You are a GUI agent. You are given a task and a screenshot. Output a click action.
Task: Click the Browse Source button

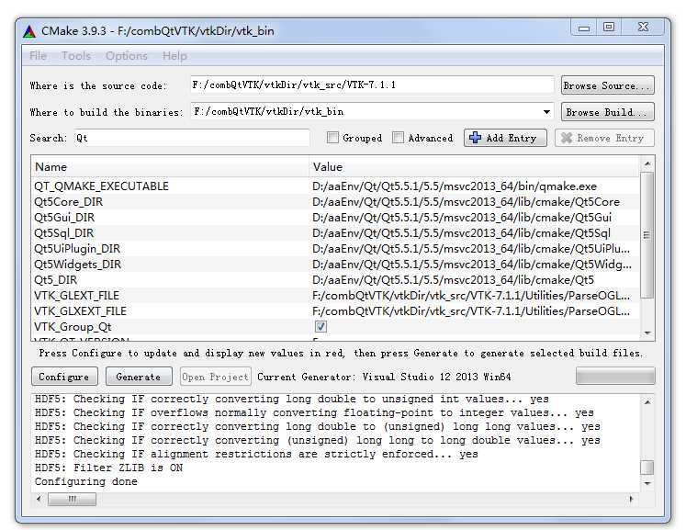(x=608, y=85)
